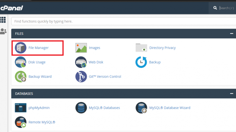Go to the Images link
This screenshot has width=236, height=132.
coord(94,48)
